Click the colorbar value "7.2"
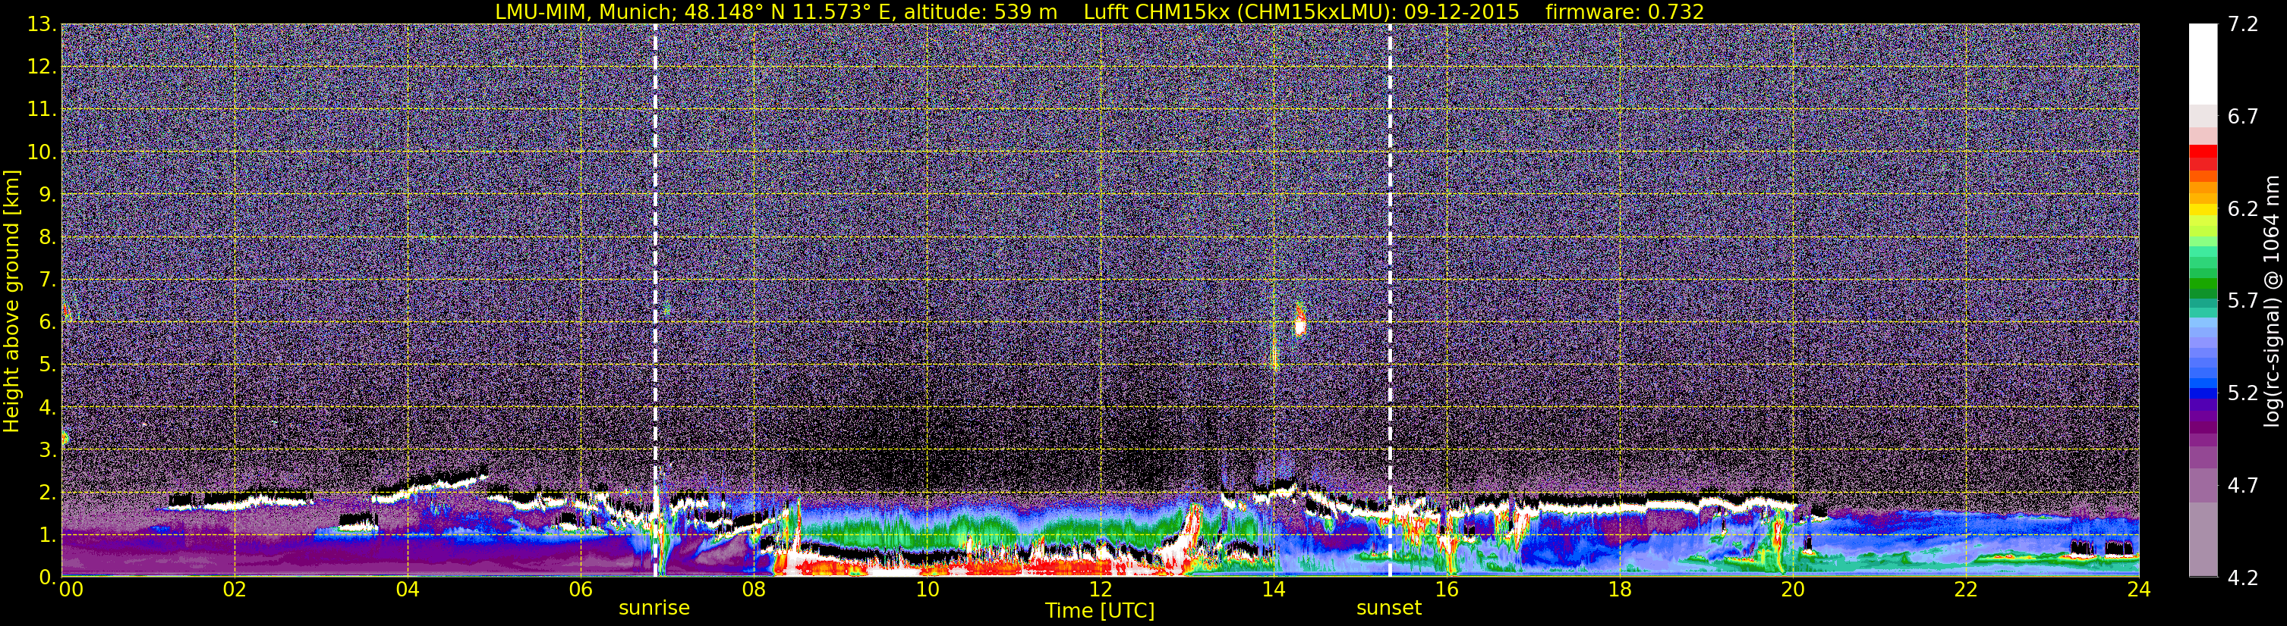Viewport: 2287px width, 626px height. click(2243, 25)
